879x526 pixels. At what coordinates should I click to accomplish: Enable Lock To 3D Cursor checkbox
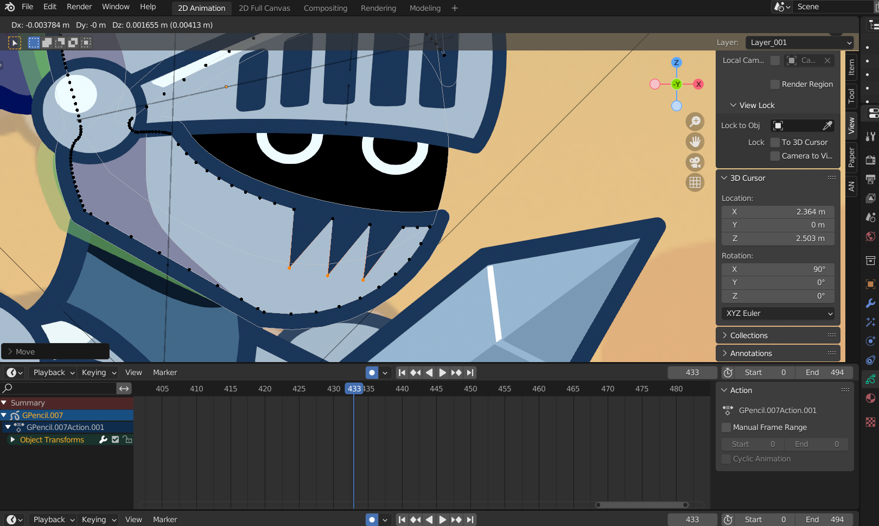tap(775, 142)
